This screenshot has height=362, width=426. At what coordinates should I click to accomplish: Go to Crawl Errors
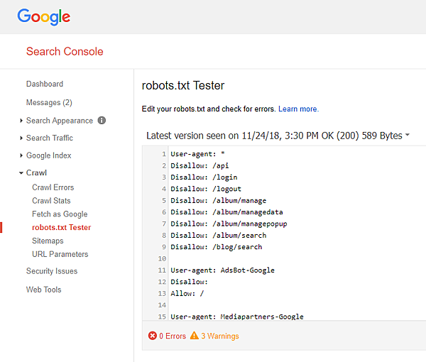click(x=53, y=187)
